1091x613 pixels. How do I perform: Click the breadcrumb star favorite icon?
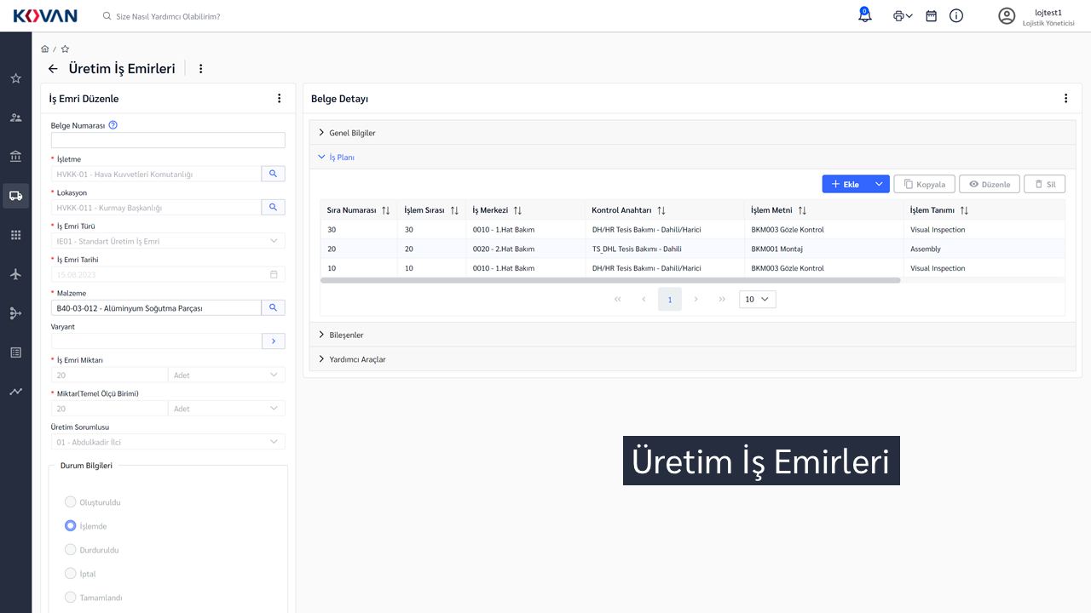coord(65,49)
